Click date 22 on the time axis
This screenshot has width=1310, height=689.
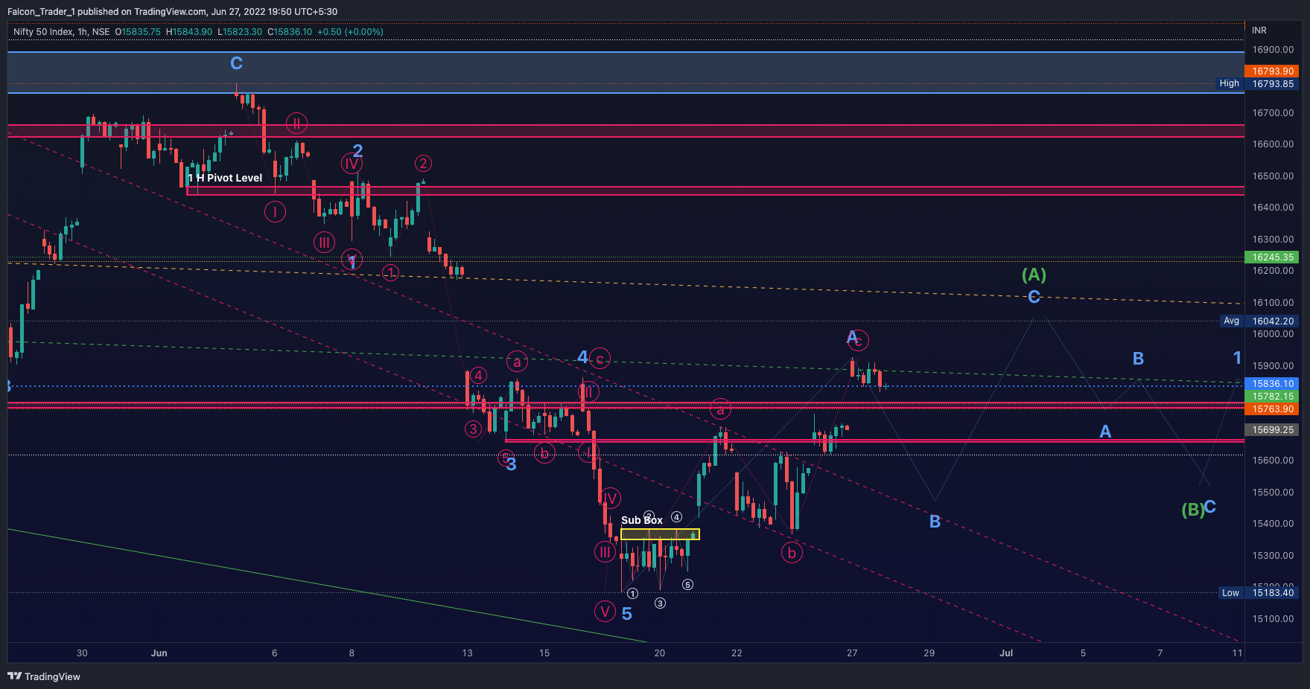tap(737, 653)
